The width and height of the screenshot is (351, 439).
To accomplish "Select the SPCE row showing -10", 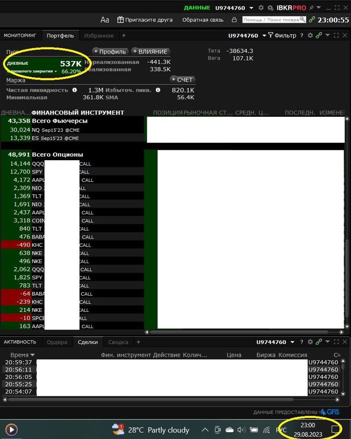I will click(72, 318).
